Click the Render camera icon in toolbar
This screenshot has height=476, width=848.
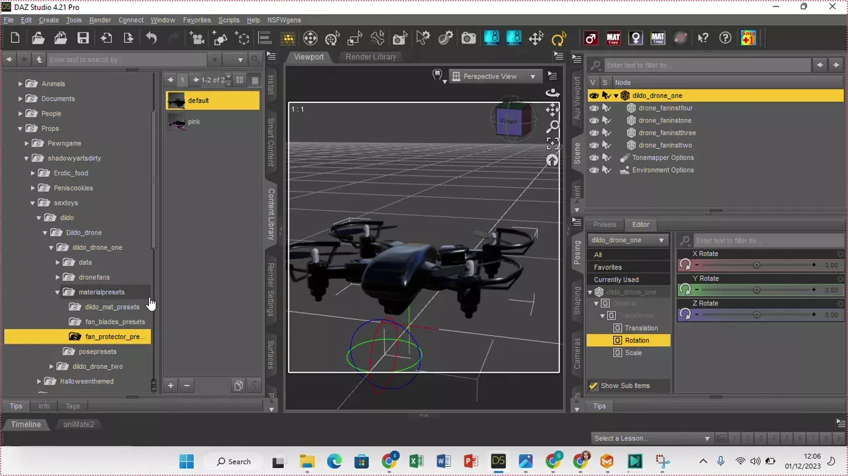(468, 38)
